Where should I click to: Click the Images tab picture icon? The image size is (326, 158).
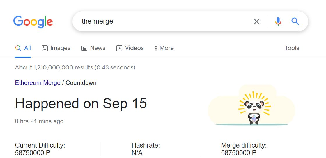click(x=45, y=48)
